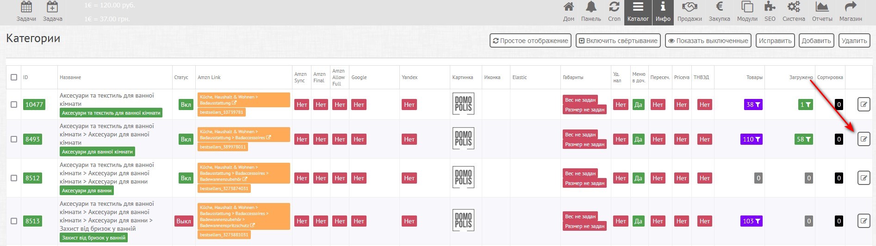Tick the checkbox for category 10477
Image resolution: width=876 pixels, height=246 pixels.
pos(14,105)
